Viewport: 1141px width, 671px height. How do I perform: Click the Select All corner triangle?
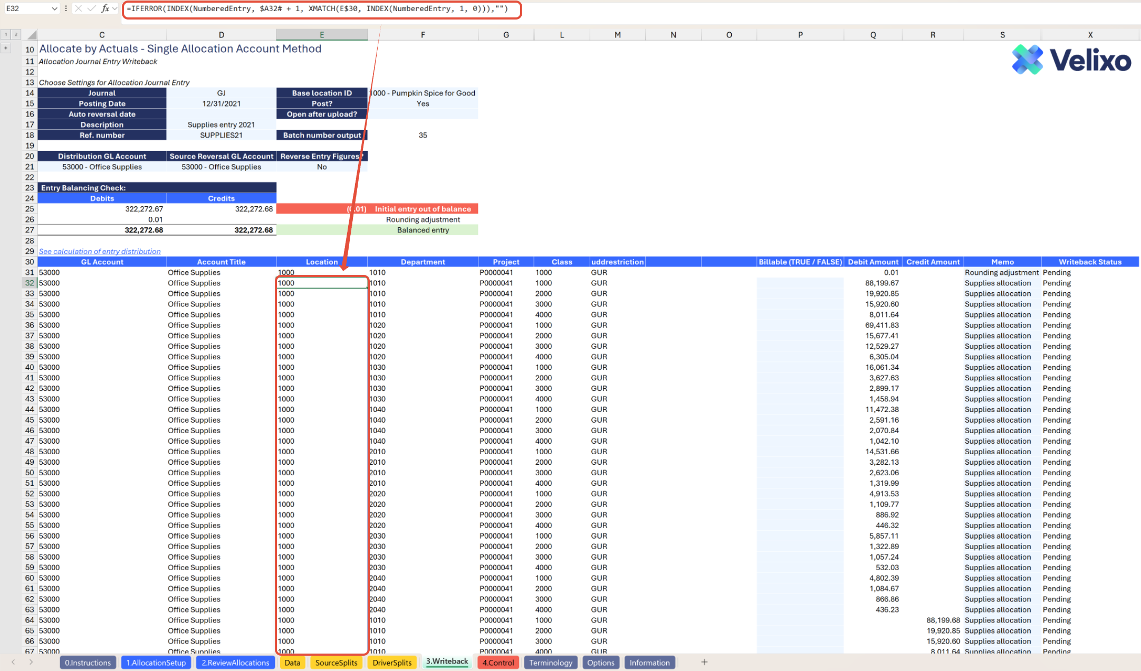(x=32, y=35)
